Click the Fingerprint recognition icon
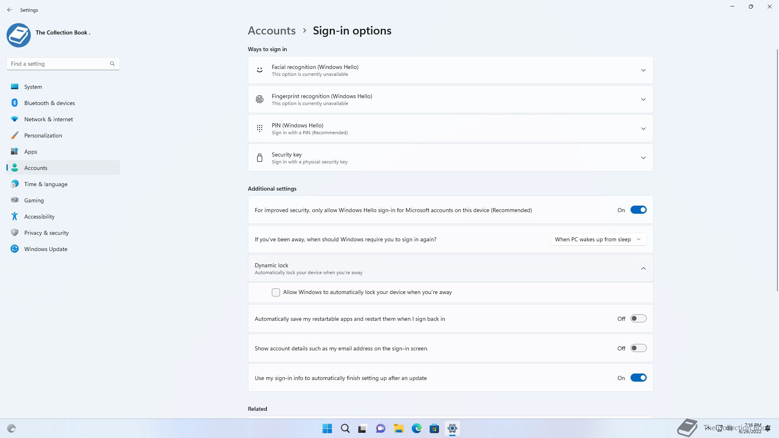The image size is (779, 438). (x=260, y=99)
